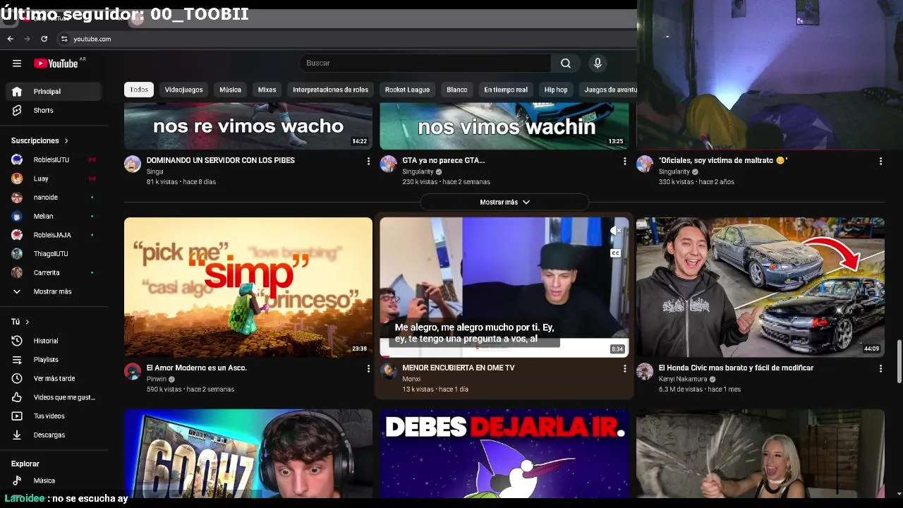Expand the Suscripciones section
903x508 pixels.
coord(40,140)
